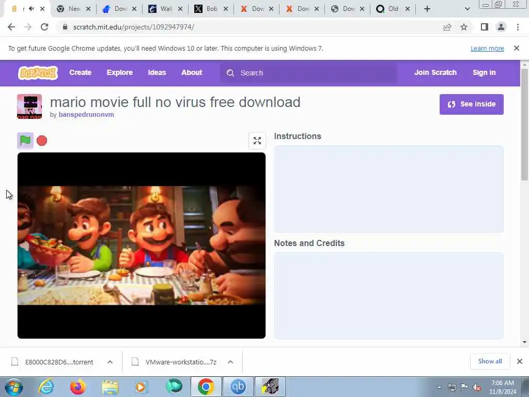Click the See inside button

[x=471, y=104]
